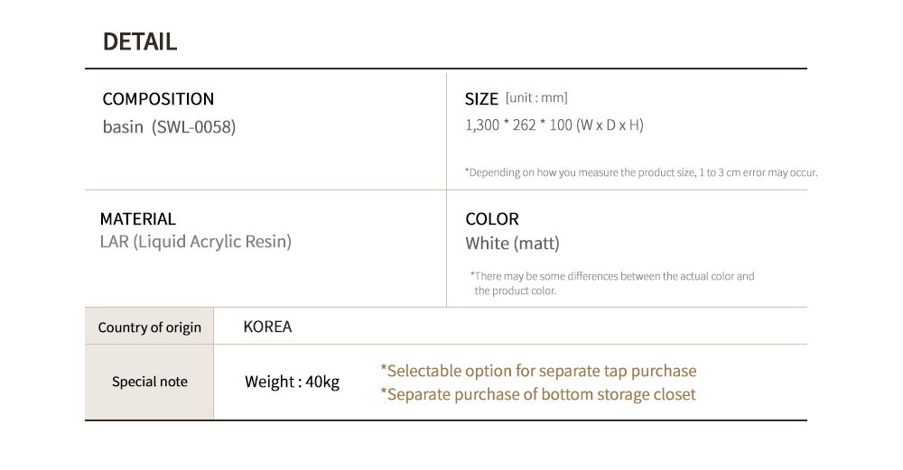Click the basin (SWL-0058) model text
This screenshot has height=470, width=903.
[170, 126]
